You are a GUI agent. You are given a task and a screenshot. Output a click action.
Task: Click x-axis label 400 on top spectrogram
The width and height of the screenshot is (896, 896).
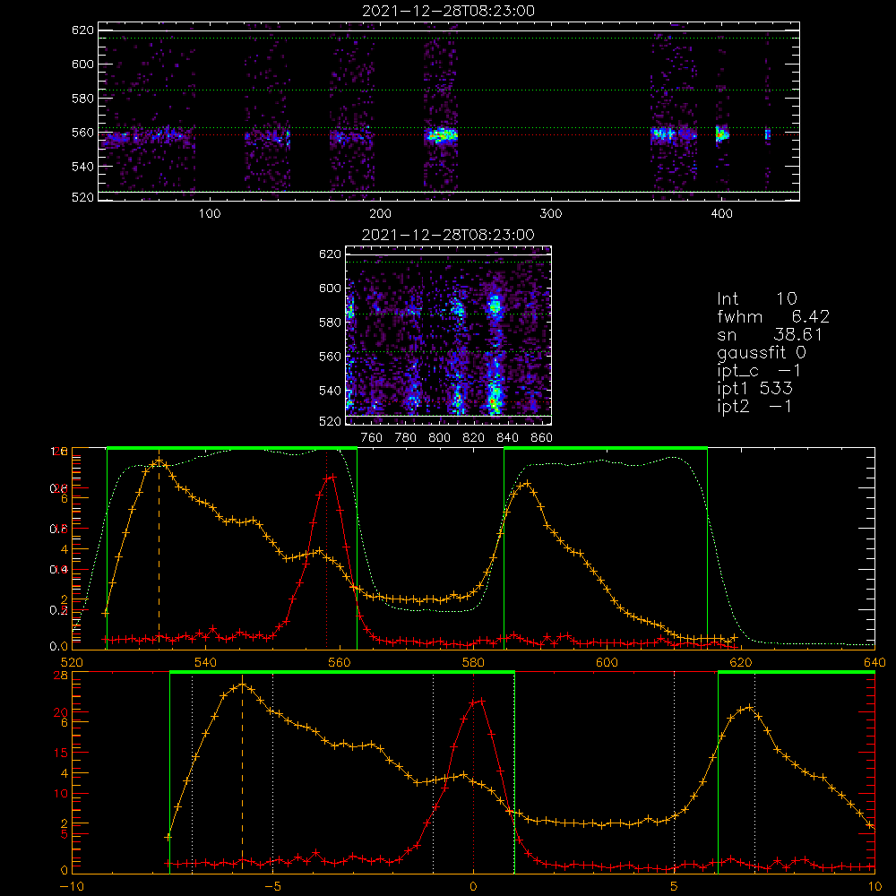click(721, 214)
